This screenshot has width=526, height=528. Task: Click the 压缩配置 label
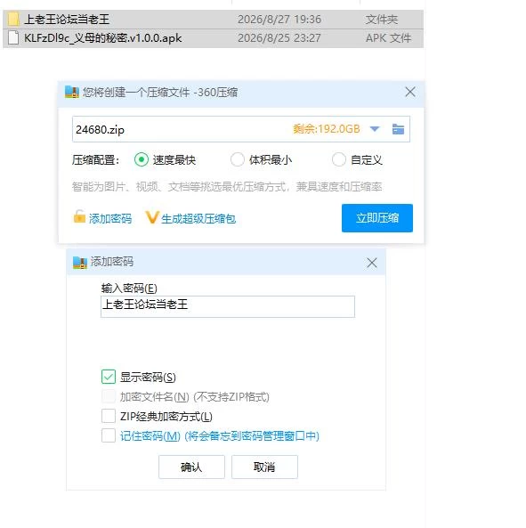click(x=95, y=159)
